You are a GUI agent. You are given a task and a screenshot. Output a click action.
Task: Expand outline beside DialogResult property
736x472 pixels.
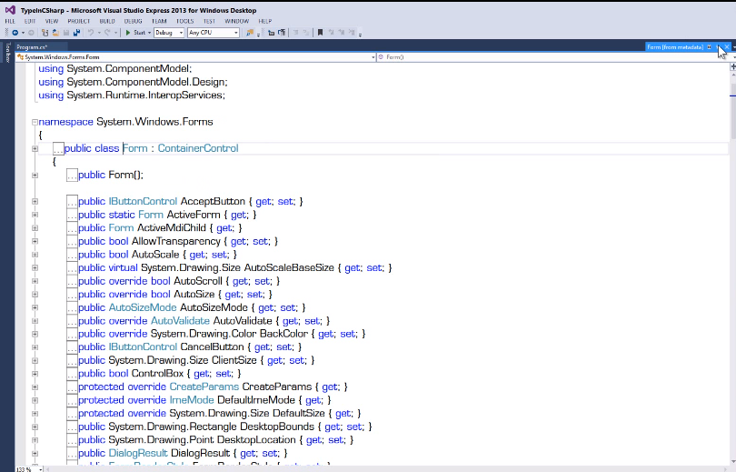tap(35, 453)
